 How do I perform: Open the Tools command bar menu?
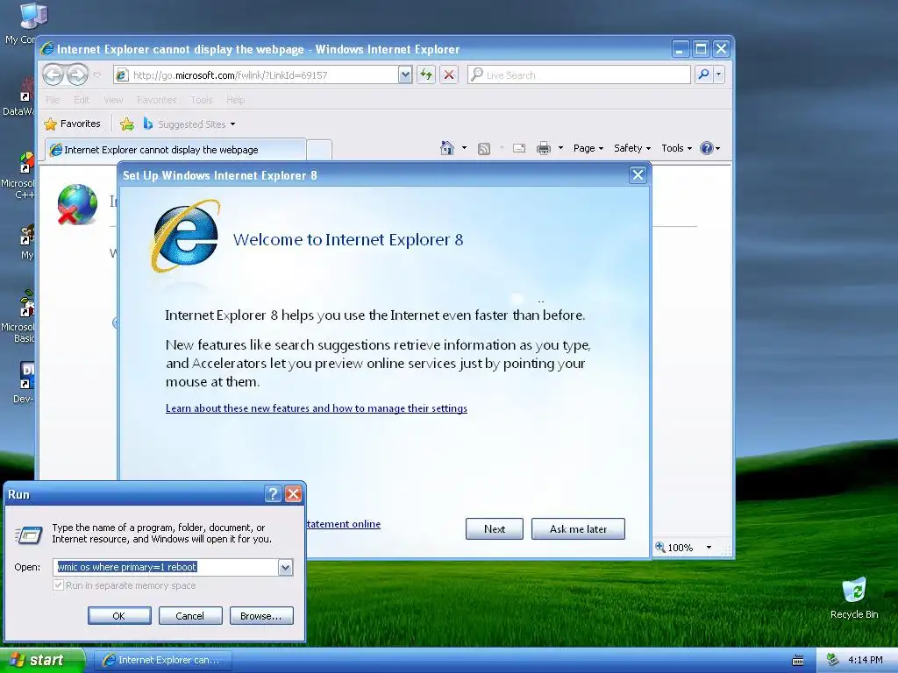click(x=676, y=148)
